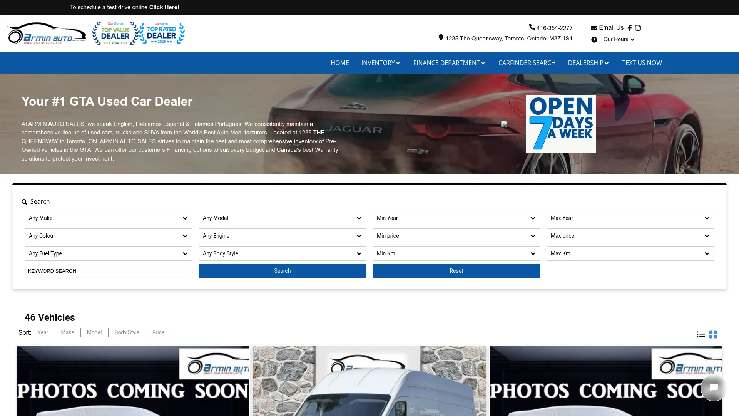The height and width of the screenshot is (416, 739).
Task: Call the number 416-354-2277 link
Action: [555, 28]
